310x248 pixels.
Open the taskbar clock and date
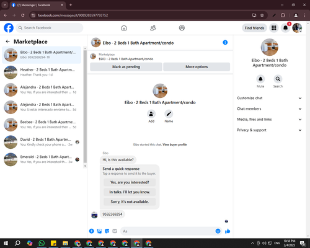(290, 243)
